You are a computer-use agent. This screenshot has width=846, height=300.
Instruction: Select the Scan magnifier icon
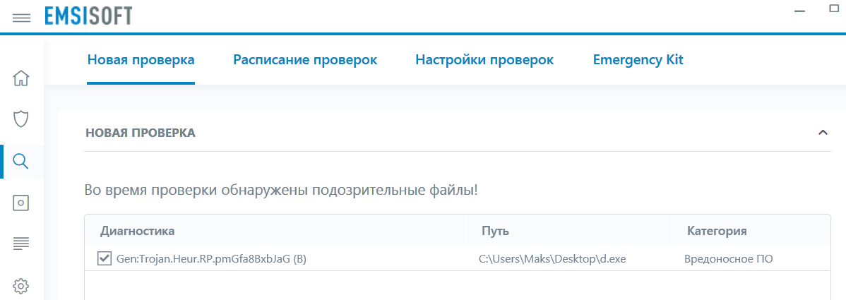[21, 162]
